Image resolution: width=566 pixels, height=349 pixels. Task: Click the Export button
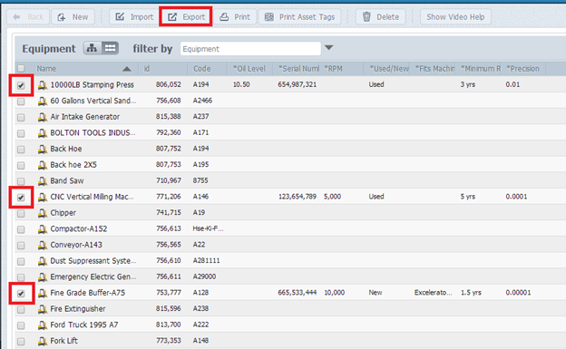tap(186, 17)
